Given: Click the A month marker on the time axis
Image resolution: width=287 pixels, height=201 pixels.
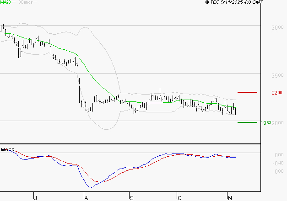Looking at the screenshot, I should pyautogui.click(x=86, y=198).
